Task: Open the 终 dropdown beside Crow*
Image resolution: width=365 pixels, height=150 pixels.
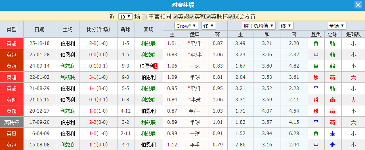Action: point(209,26)
